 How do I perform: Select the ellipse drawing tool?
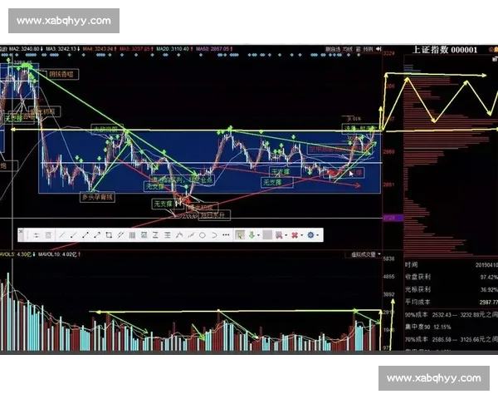[203, 235]
